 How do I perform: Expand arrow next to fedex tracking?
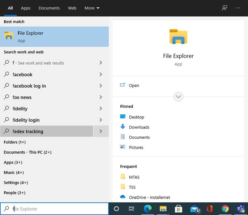[101, 131]
